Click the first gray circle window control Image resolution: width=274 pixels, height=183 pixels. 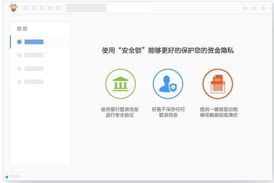[245, 8]
